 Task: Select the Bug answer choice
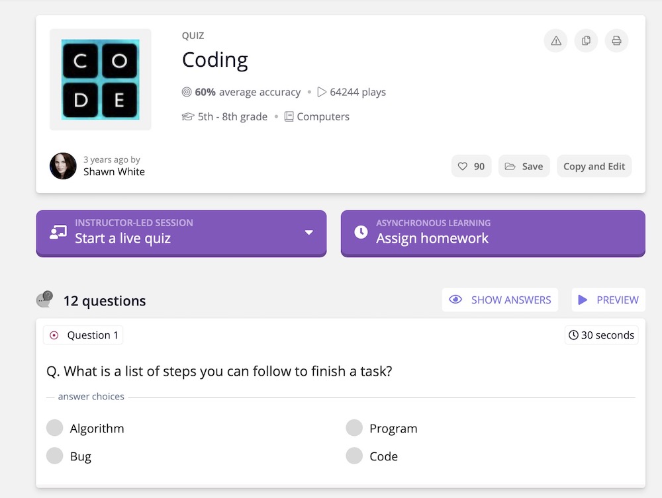point(55,456)
